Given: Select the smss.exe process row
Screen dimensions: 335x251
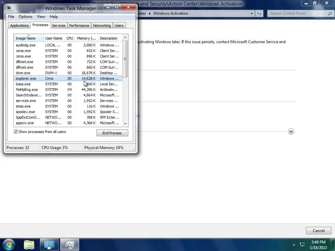Looking at the screenshot, I should tap(68, 106).
